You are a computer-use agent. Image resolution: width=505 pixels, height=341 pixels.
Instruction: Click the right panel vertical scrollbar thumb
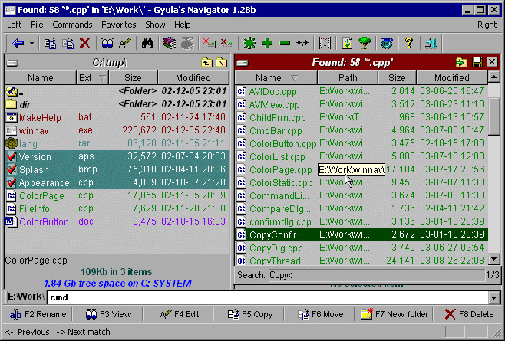[494, 117]
